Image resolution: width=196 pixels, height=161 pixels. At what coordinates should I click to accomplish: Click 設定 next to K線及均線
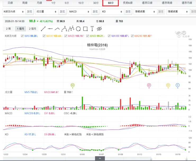[x=30, y=12]
